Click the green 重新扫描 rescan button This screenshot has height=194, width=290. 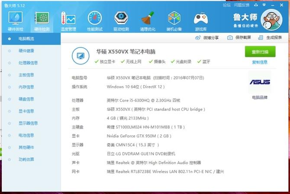point(260,52)
